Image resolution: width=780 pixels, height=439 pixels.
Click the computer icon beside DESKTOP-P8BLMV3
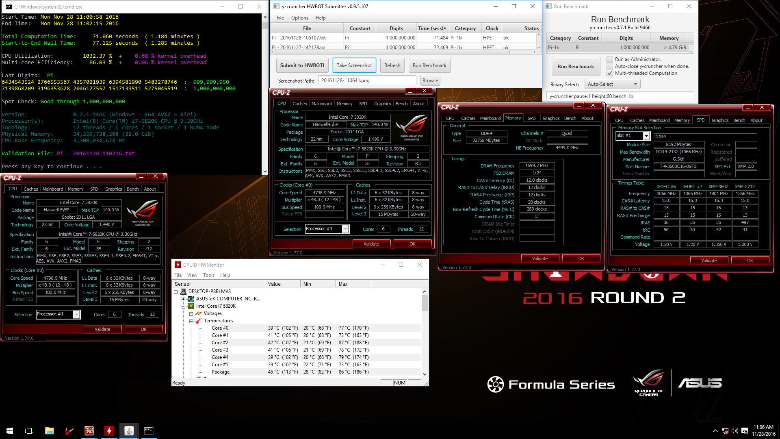[x=183, y=291]
